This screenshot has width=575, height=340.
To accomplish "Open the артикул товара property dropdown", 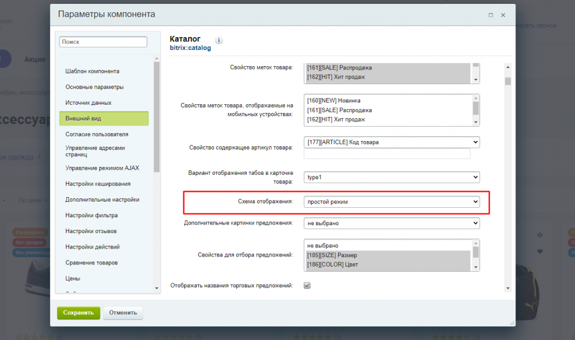I will point(391,142).
